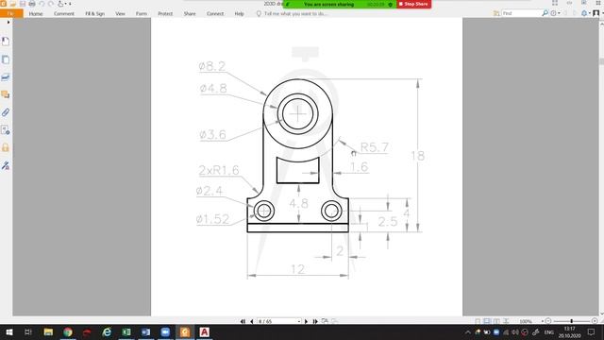Open the Security lock panel icon
This screenshot has height=340, width=604.
pos(6,147)
